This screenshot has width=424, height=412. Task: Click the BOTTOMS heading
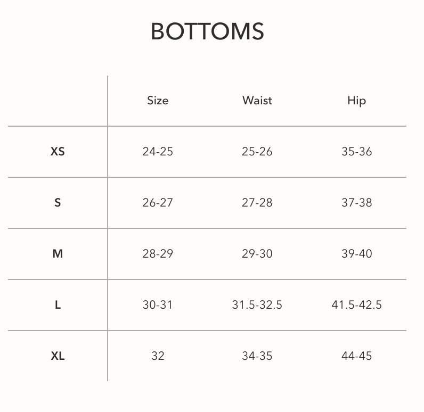click(207, 31)
